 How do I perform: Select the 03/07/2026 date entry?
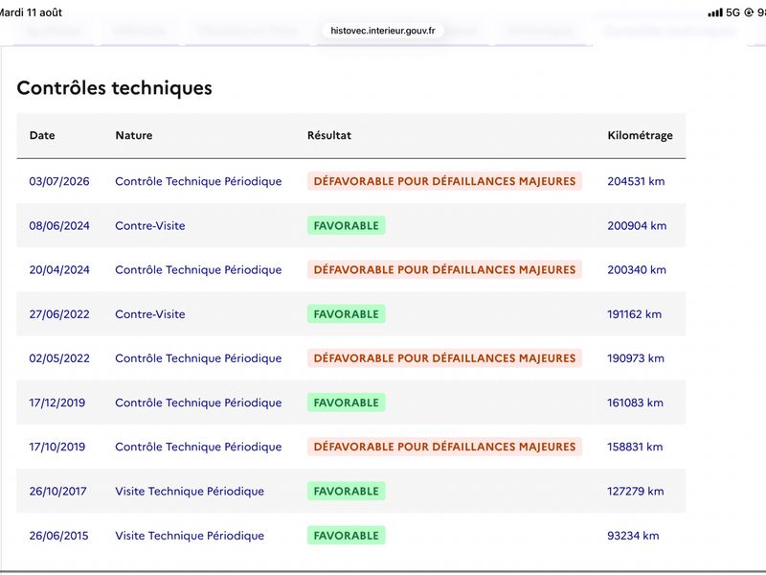(x=59, y=181)
